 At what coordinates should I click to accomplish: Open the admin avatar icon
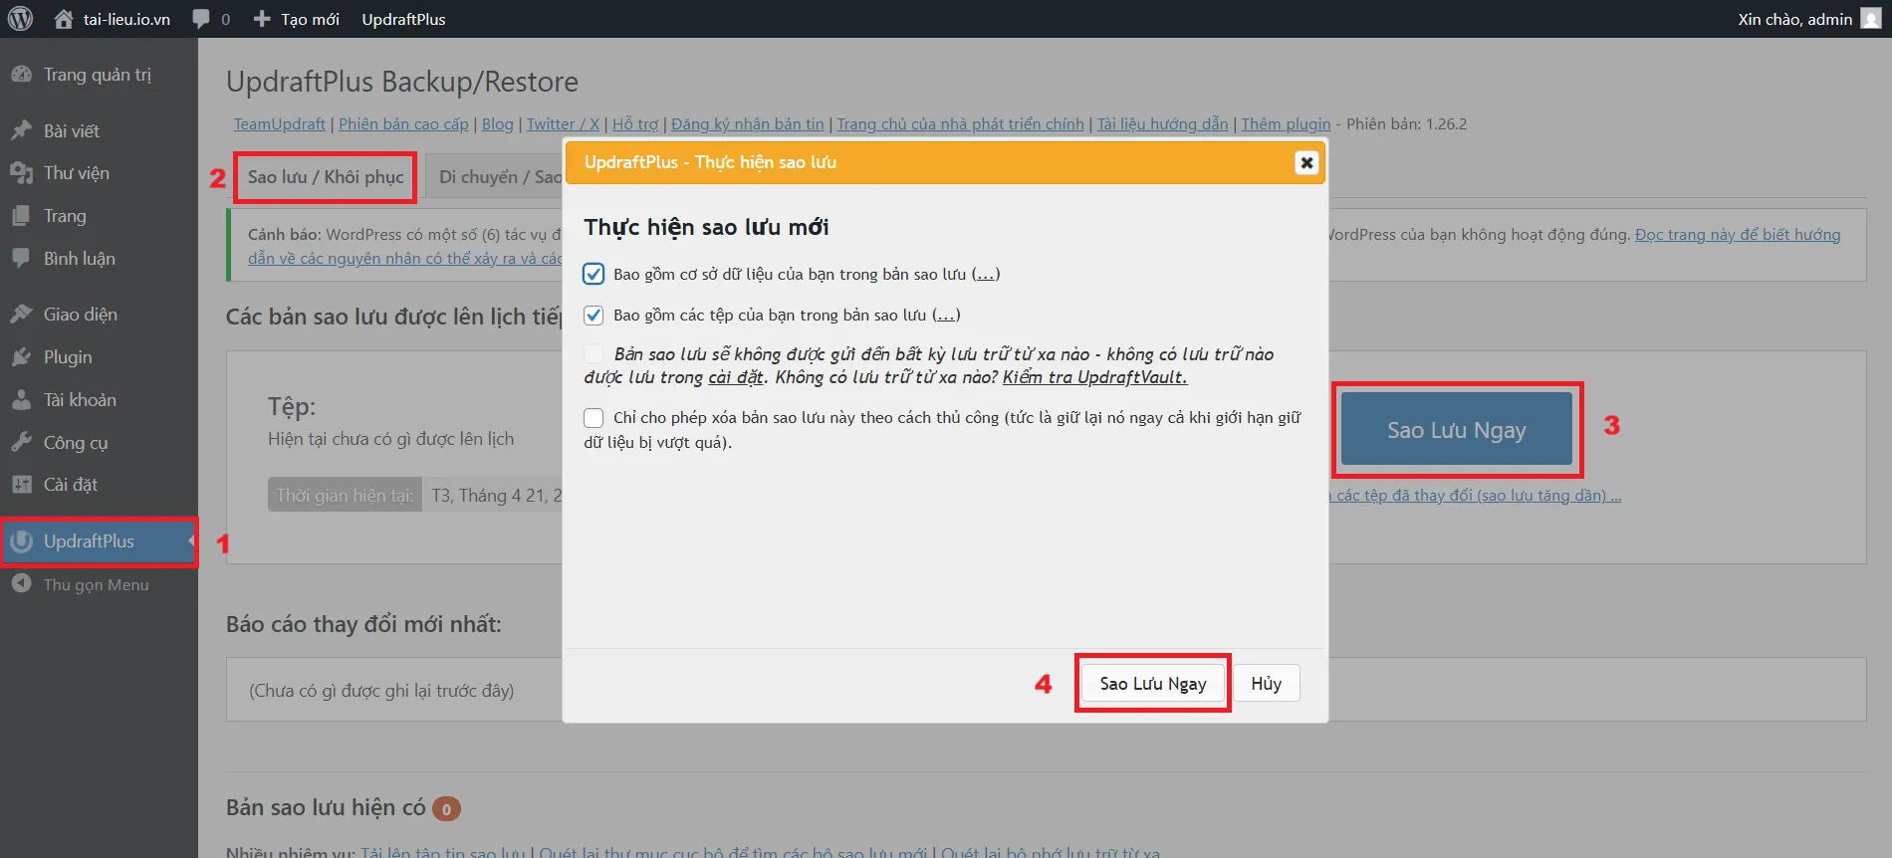point(1871,19)
